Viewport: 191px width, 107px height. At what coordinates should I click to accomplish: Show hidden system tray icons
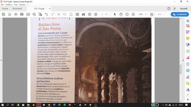(163, 105)
